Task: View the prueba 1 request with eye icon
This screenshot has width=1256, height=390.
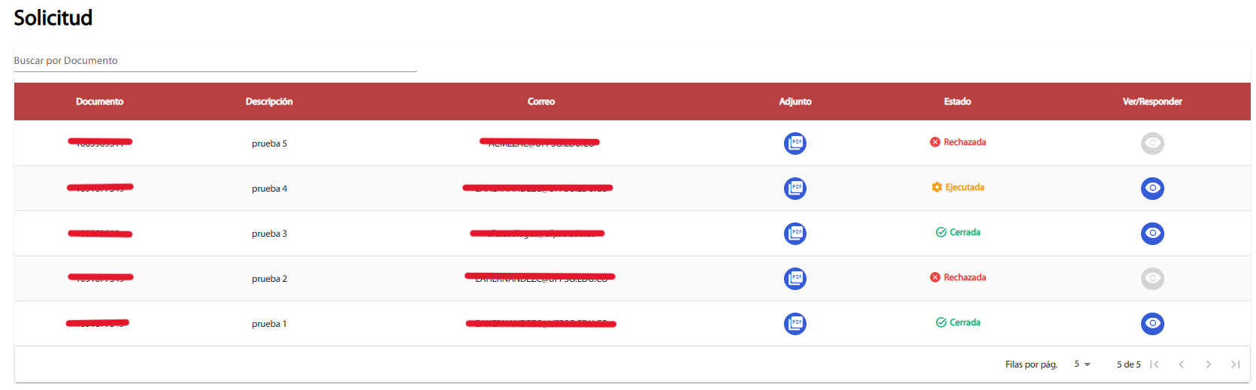Action: pos(1152,323)
